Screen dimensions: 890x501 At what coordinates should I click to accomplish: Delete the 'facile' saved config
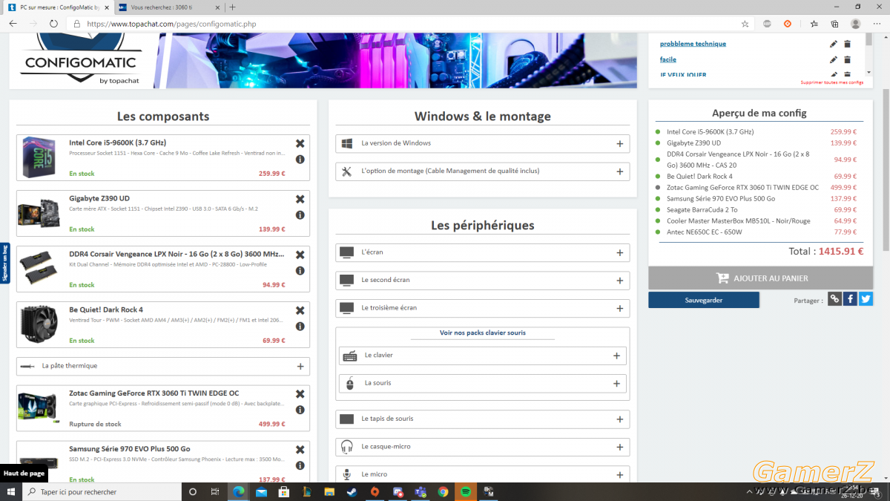pyautogui.click(x=847, y=59)
